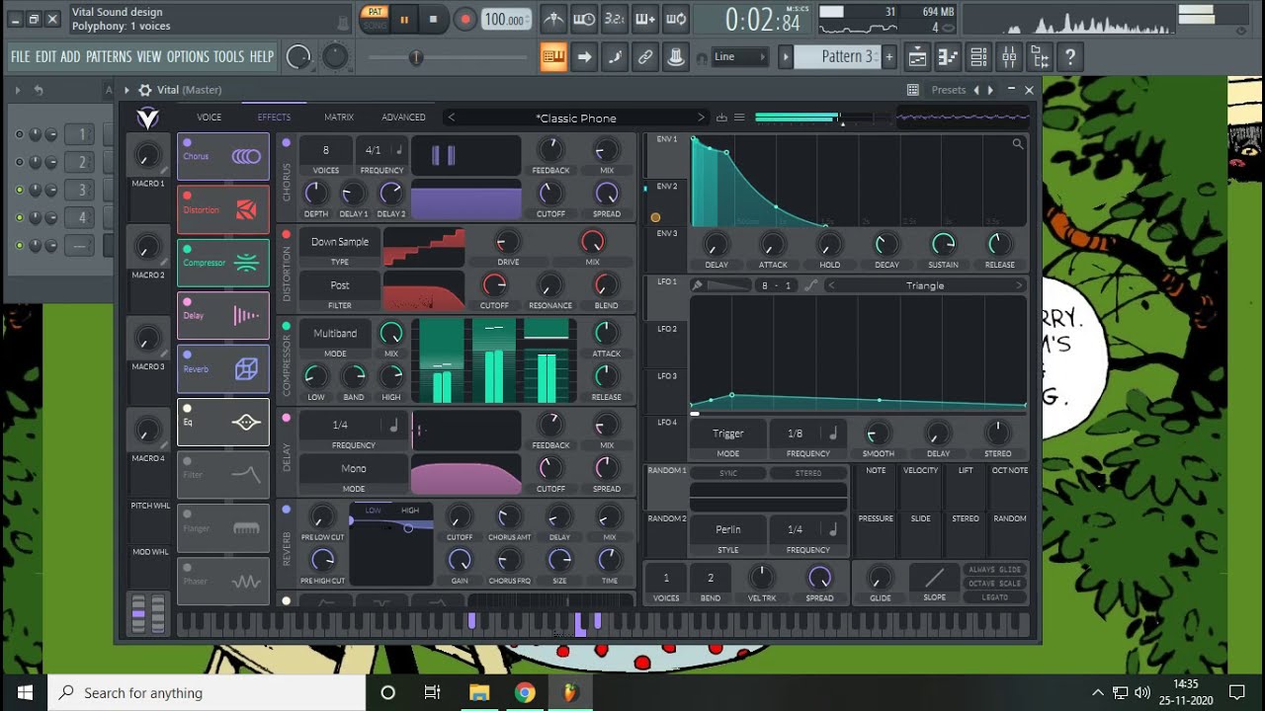The image size is (1265, 711).
Task: Click the paint brush tool icon
Action: [x=615, y=56]
